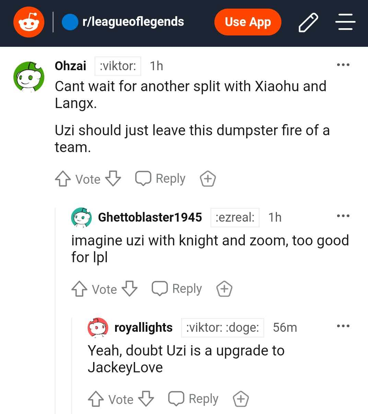
Task: Open royallights username profile
Action: (143, 328)
